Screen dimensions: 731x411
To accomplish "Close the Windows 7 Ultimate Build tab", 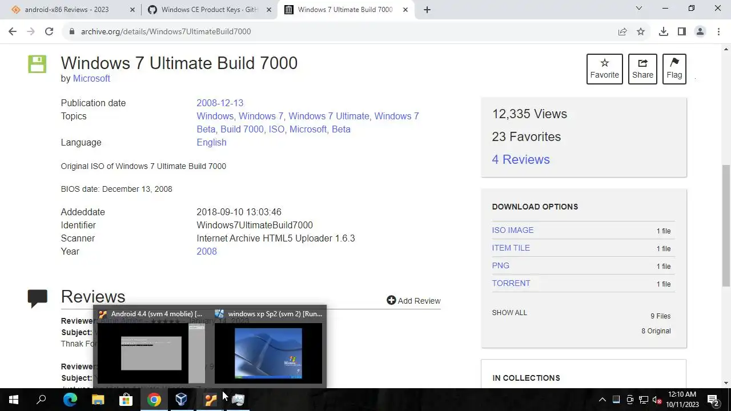I will [405, 10].
